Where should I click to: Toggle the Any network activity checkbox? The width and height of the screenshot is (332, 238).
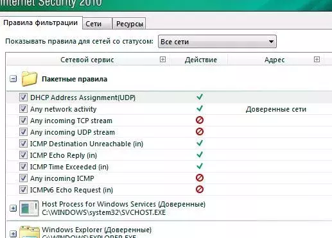point(23,109)
